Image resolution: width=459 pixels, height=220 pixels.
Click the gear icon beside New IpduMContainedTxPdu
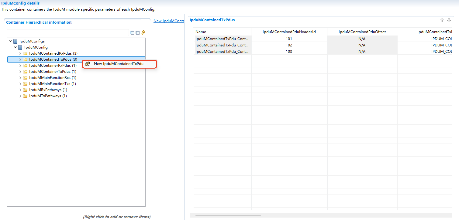[88, 64]
